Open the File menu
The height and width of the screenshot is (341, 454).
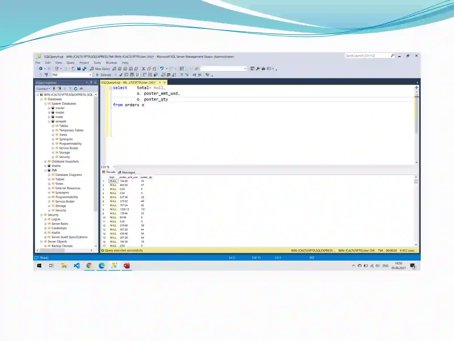point(38,63)
